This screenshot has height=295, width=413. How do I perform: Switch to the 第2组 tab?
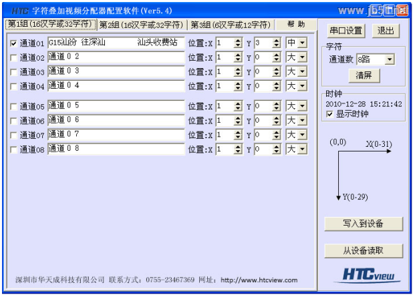[142, 25]
